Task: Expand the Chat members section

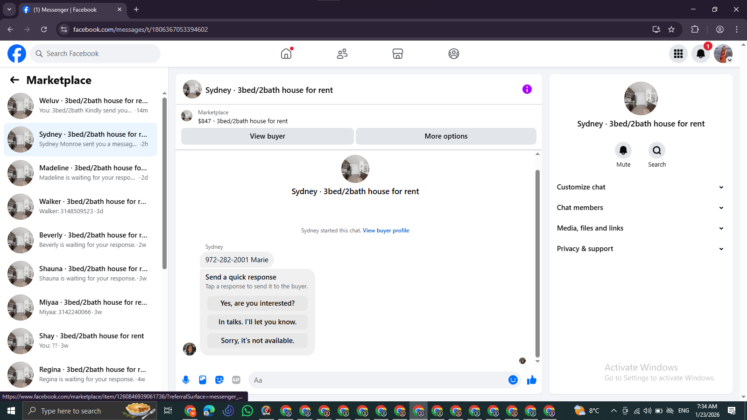Action: [641, 208]
